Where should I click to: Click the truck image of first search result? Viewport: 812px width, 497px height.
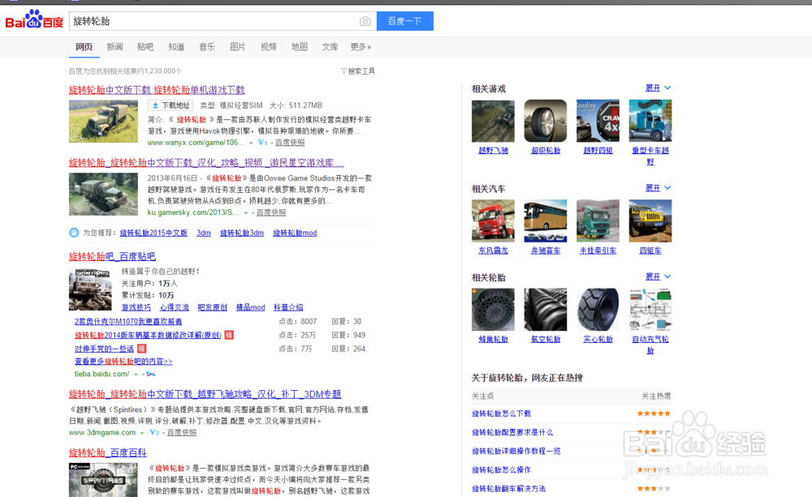coord(104,122)
